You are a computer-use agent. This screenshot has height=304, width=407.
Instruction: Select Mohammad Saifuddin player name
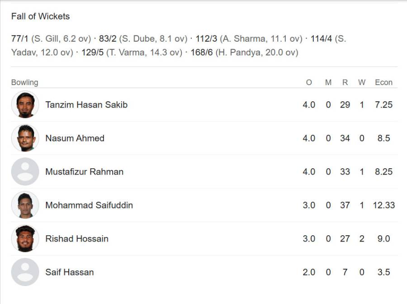coord(89,205)
